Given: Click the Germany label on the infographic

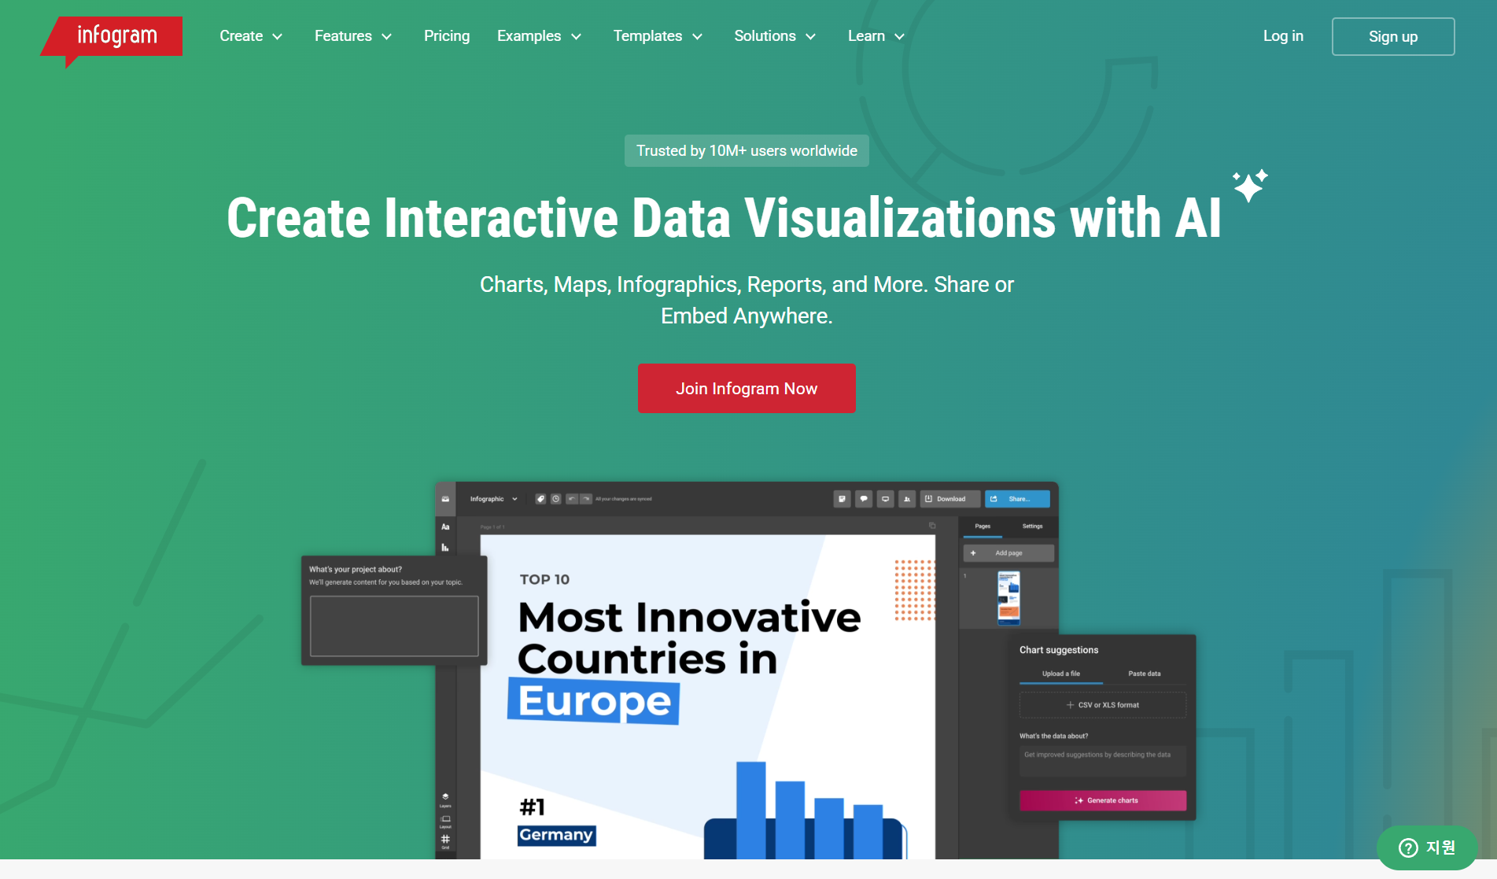Looking at the screenshot, I should 556,835.
